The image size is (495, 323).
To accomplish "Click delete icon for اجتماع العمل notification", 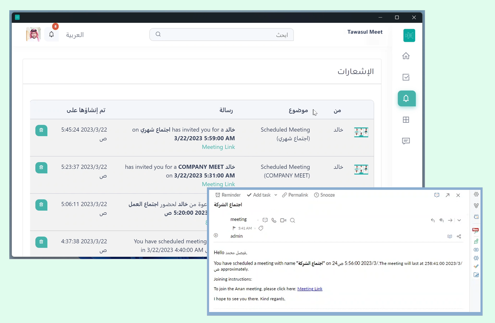I will click(41, 205).
